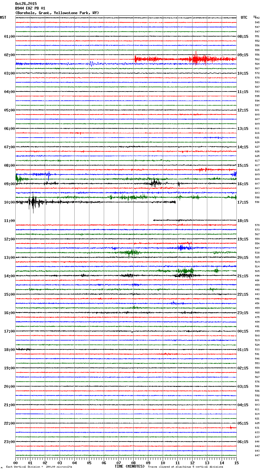Screen dimensions: 261x471
Task: Select the "Traces clipped at plus/minus 5 vertical divisions" note
Action: 185,467
